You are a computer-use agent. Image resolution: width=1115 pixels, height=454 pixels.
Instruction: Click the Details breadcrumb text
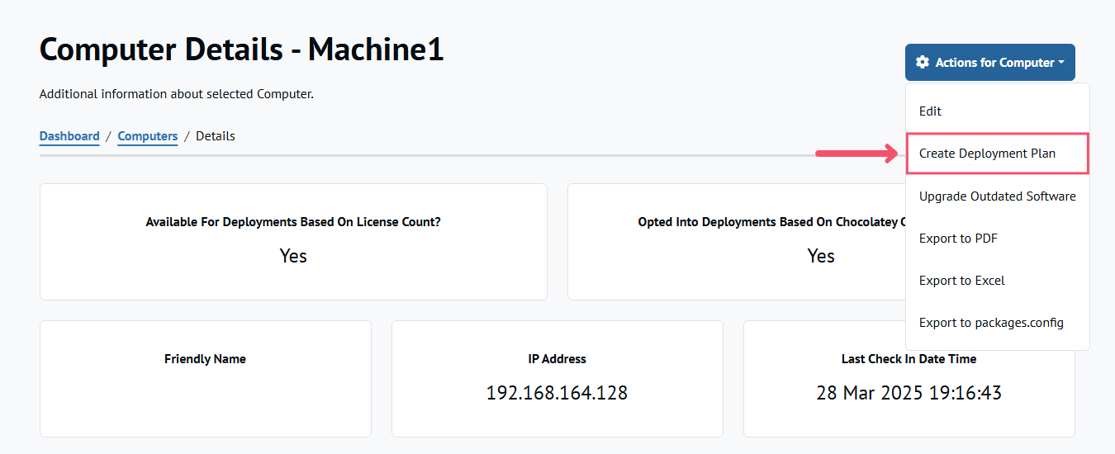(x=216, y=136)
